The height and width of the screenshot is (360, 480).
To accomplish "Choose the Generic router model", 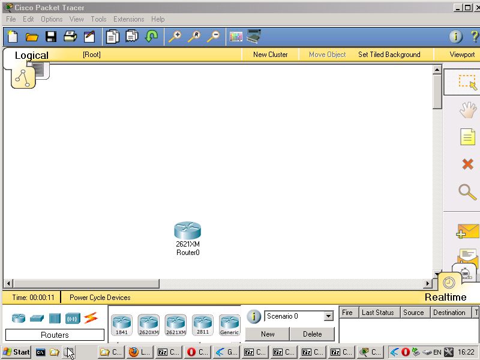I will click(x=230, y=325).
